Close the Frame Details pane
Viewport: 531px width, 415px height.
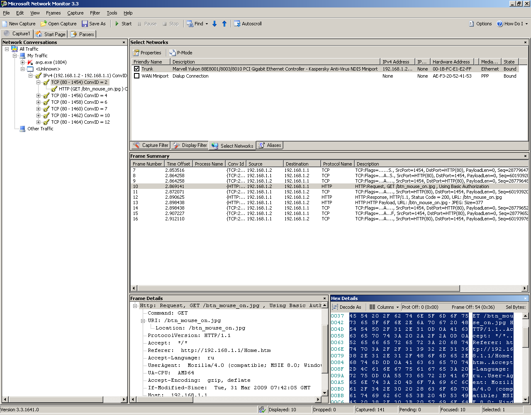325,298
